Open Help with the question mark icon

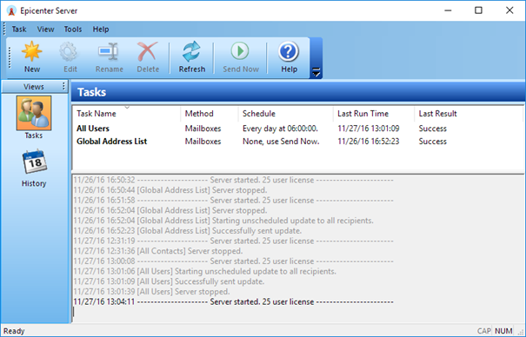tap(289, 51)
